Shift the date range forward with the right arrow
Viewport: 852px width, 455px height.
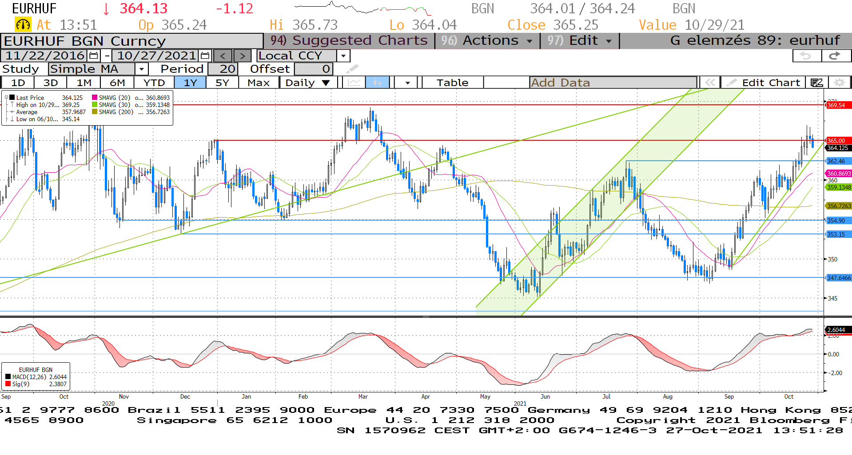click(242, 56)
